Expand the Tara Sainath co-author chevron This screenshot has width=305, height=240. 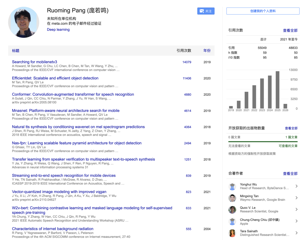pos(297,233)
